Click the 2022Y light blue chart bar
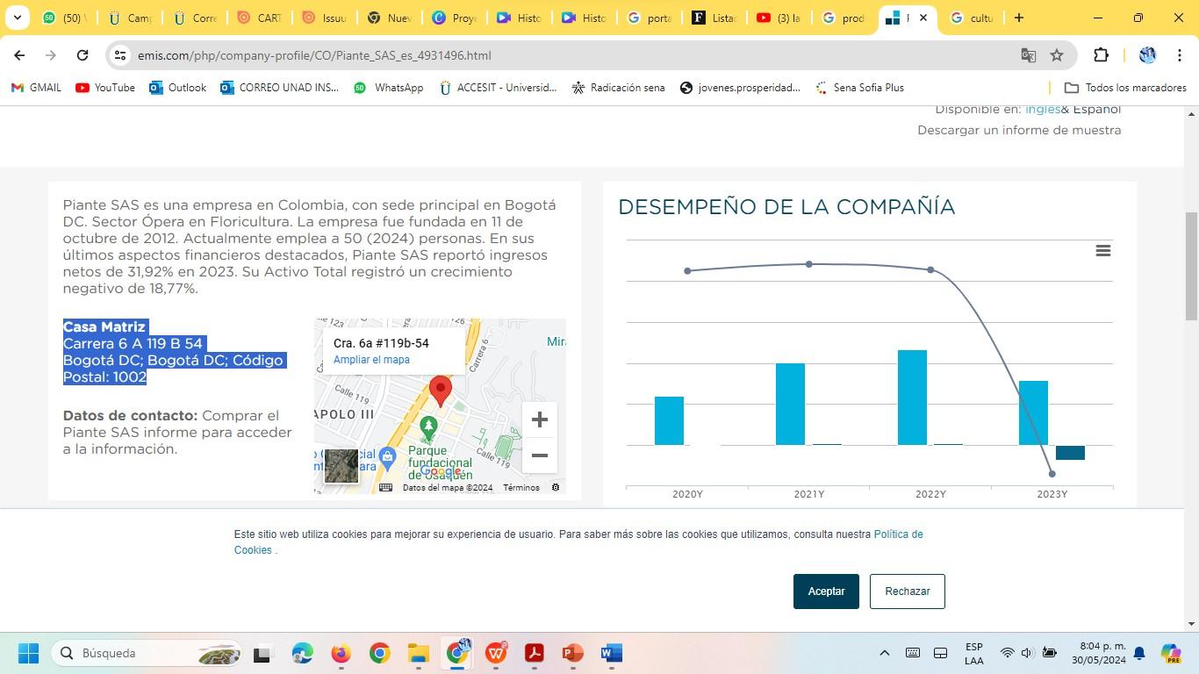The height and width of the screenshot is (674, 1199). pos(912,398)
